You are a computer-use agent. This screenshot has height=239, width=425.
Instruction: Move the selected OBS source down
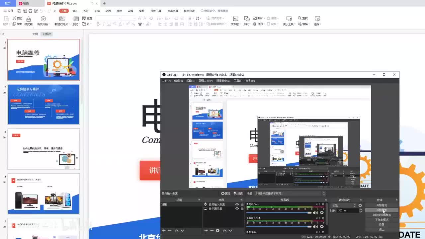(230, 230)
